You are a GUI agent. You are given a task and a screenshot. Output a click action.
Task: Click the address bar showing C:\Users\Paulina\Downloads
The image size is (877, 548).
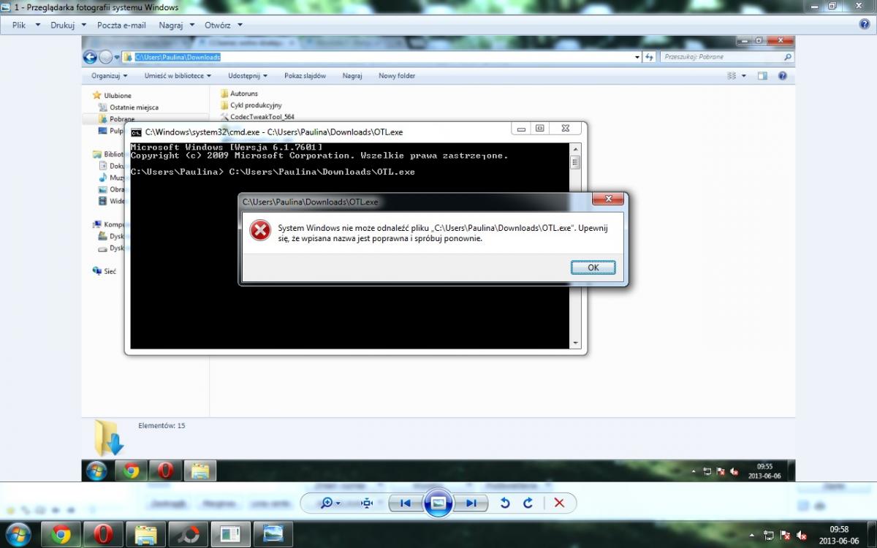(x=380, y=57)
